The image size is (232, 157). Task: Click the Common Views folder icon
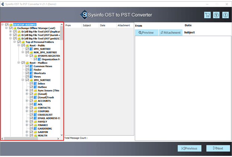coord(31,66)
